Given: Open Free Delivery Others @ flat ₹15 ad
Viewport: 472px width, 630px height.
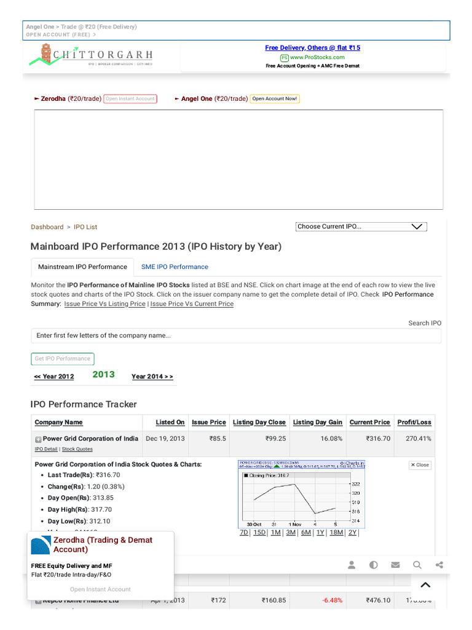Looking at the screenshot, I should [x=313, y=48].
